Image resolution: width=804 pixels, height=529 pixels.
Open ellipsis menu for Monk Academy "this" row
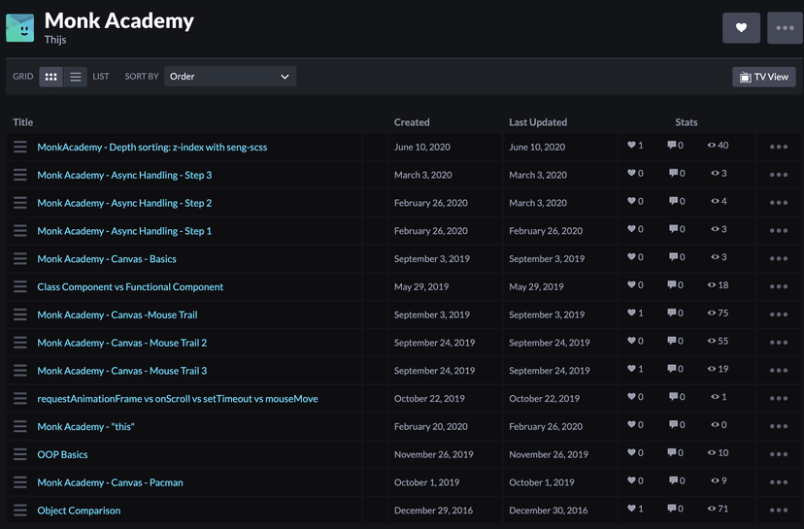tap(778, 427)
